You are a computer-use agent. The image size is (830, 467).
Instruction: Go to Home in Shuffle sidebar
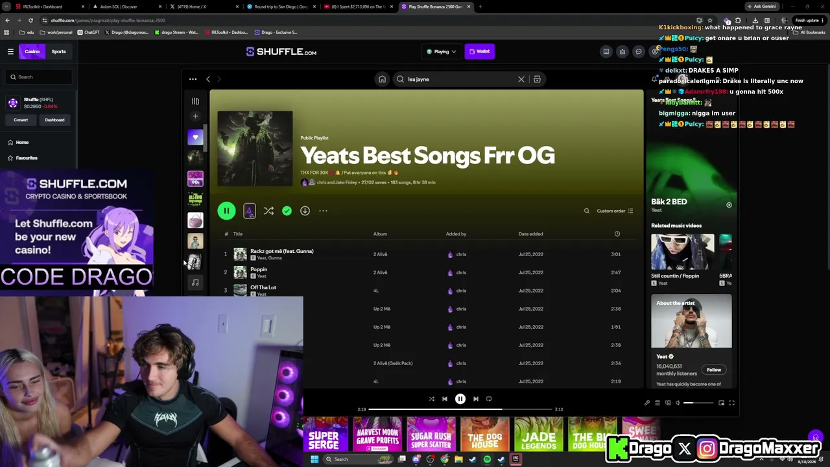tap(22, 143)
